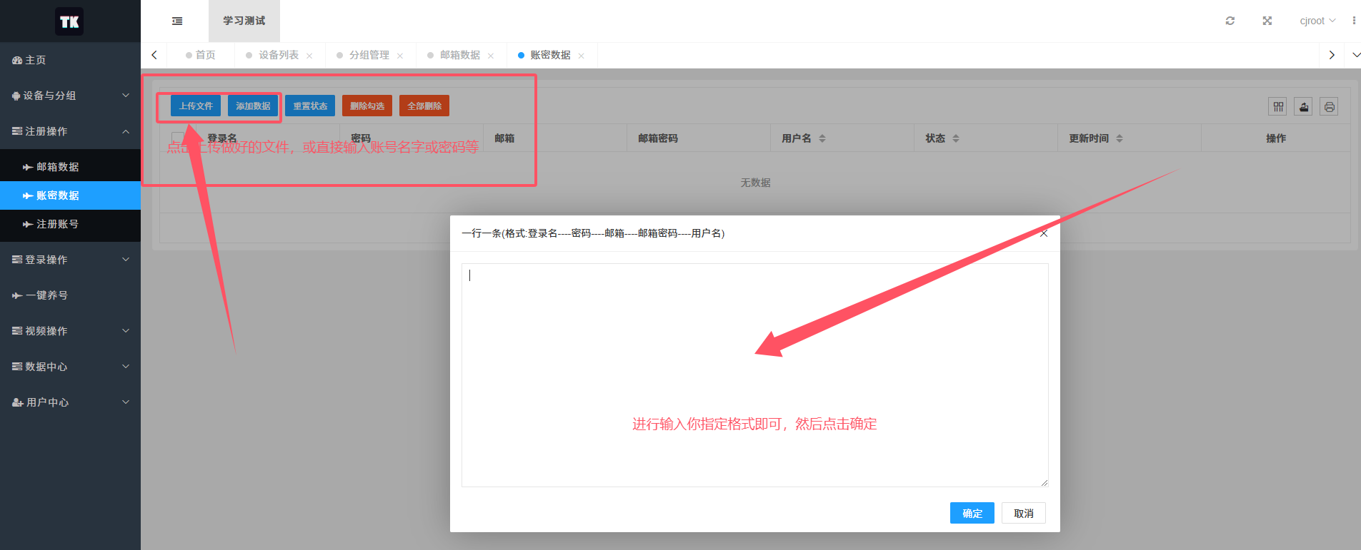Collapse the 注册操作 sidebar menu
Image resolution: width=1361 pixels, height=550 pixels.
click(x=70, y=131)
